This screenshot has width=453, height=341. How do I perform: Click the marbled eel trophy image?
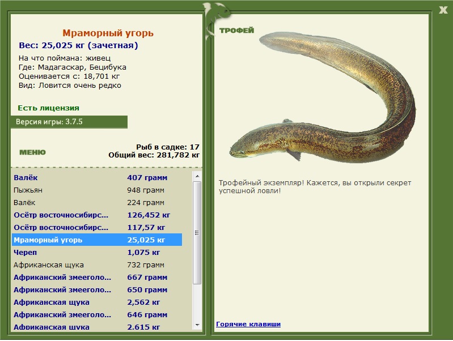[323, 97]
